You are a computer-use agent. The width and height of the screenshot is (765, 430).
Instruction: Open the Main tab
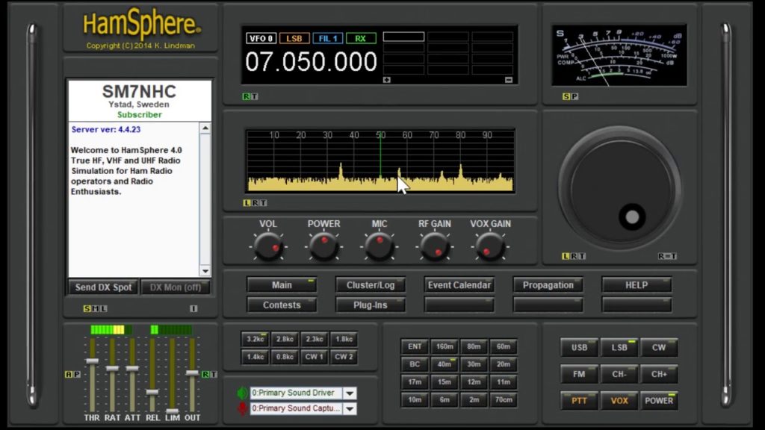[282, 284]
